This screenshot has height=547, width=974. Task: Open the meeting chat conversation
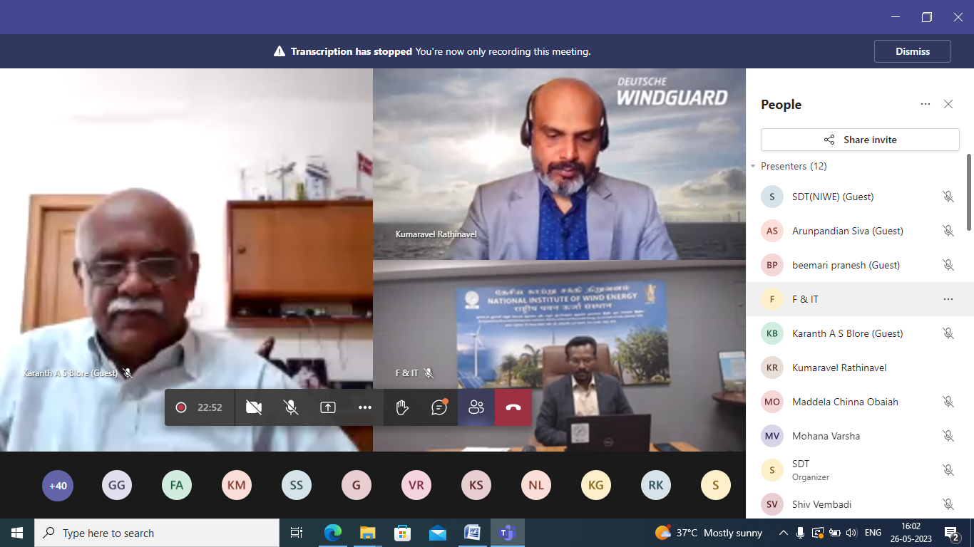[439, 407]
